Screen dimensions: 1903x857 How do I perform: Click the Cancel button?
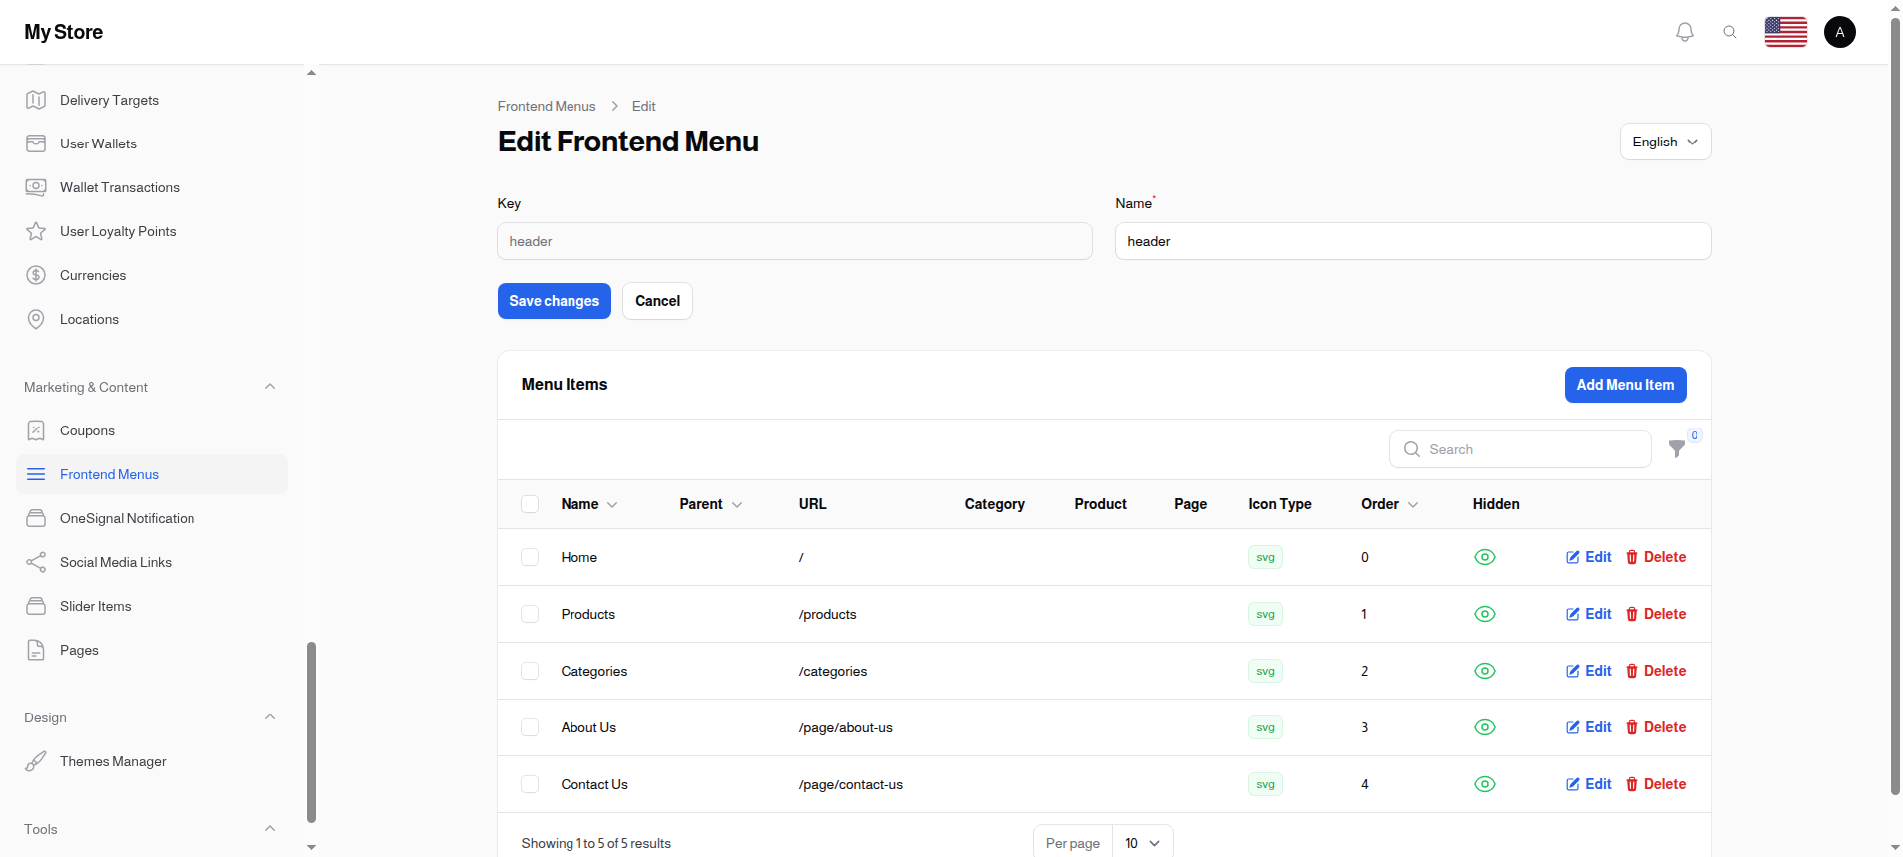(657, 301)
